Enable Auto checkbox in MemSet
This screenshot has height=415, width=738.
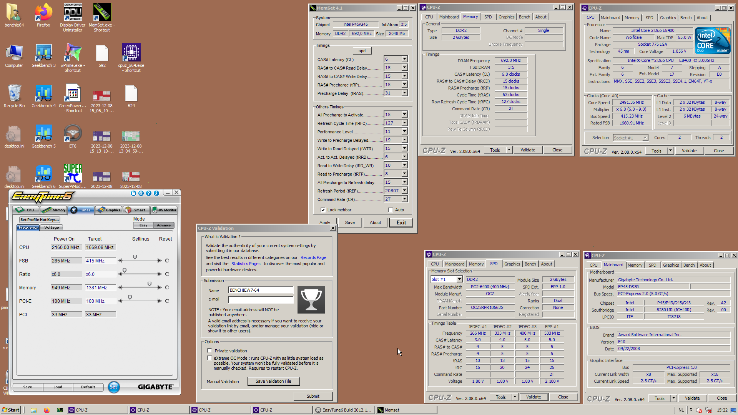[391, 210]
